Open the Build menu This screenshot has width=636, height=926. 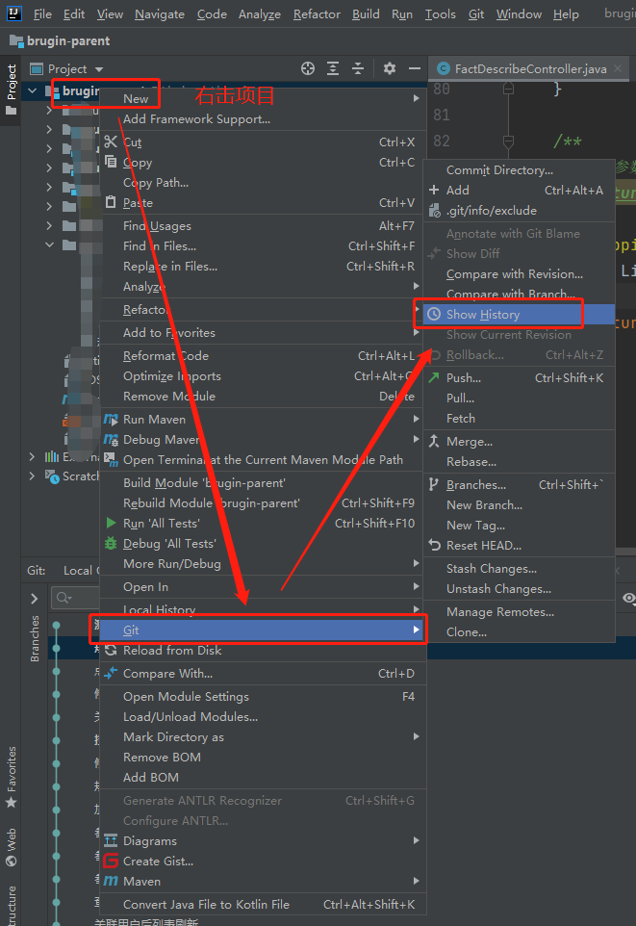click(x=366, y=14)
